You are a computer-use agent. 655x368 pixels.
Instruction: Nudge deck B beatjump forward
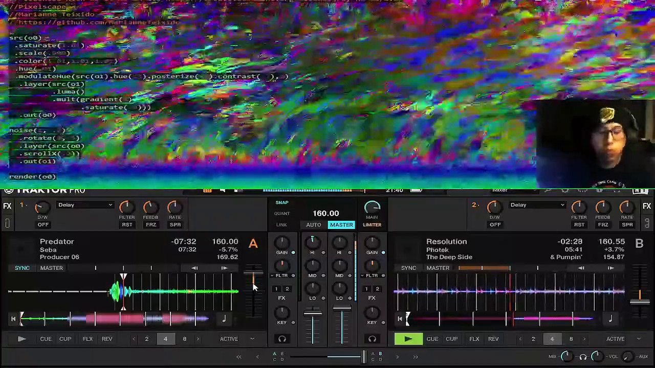[x=610, y=268]
